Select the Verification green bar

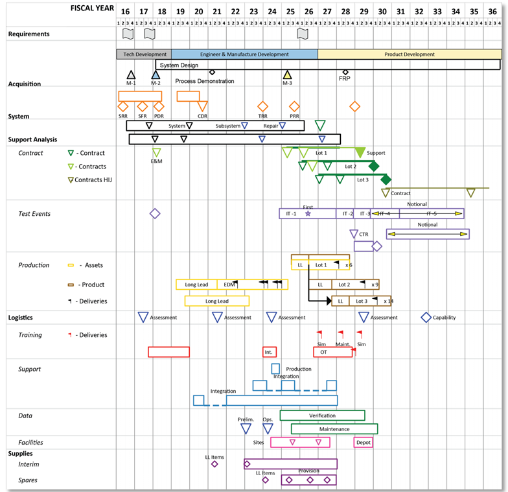tap(323, 415)
